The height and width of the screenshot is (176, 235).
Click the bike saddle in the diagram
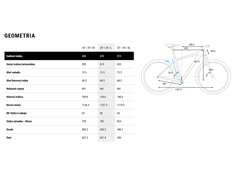click(x=172, y=45)
